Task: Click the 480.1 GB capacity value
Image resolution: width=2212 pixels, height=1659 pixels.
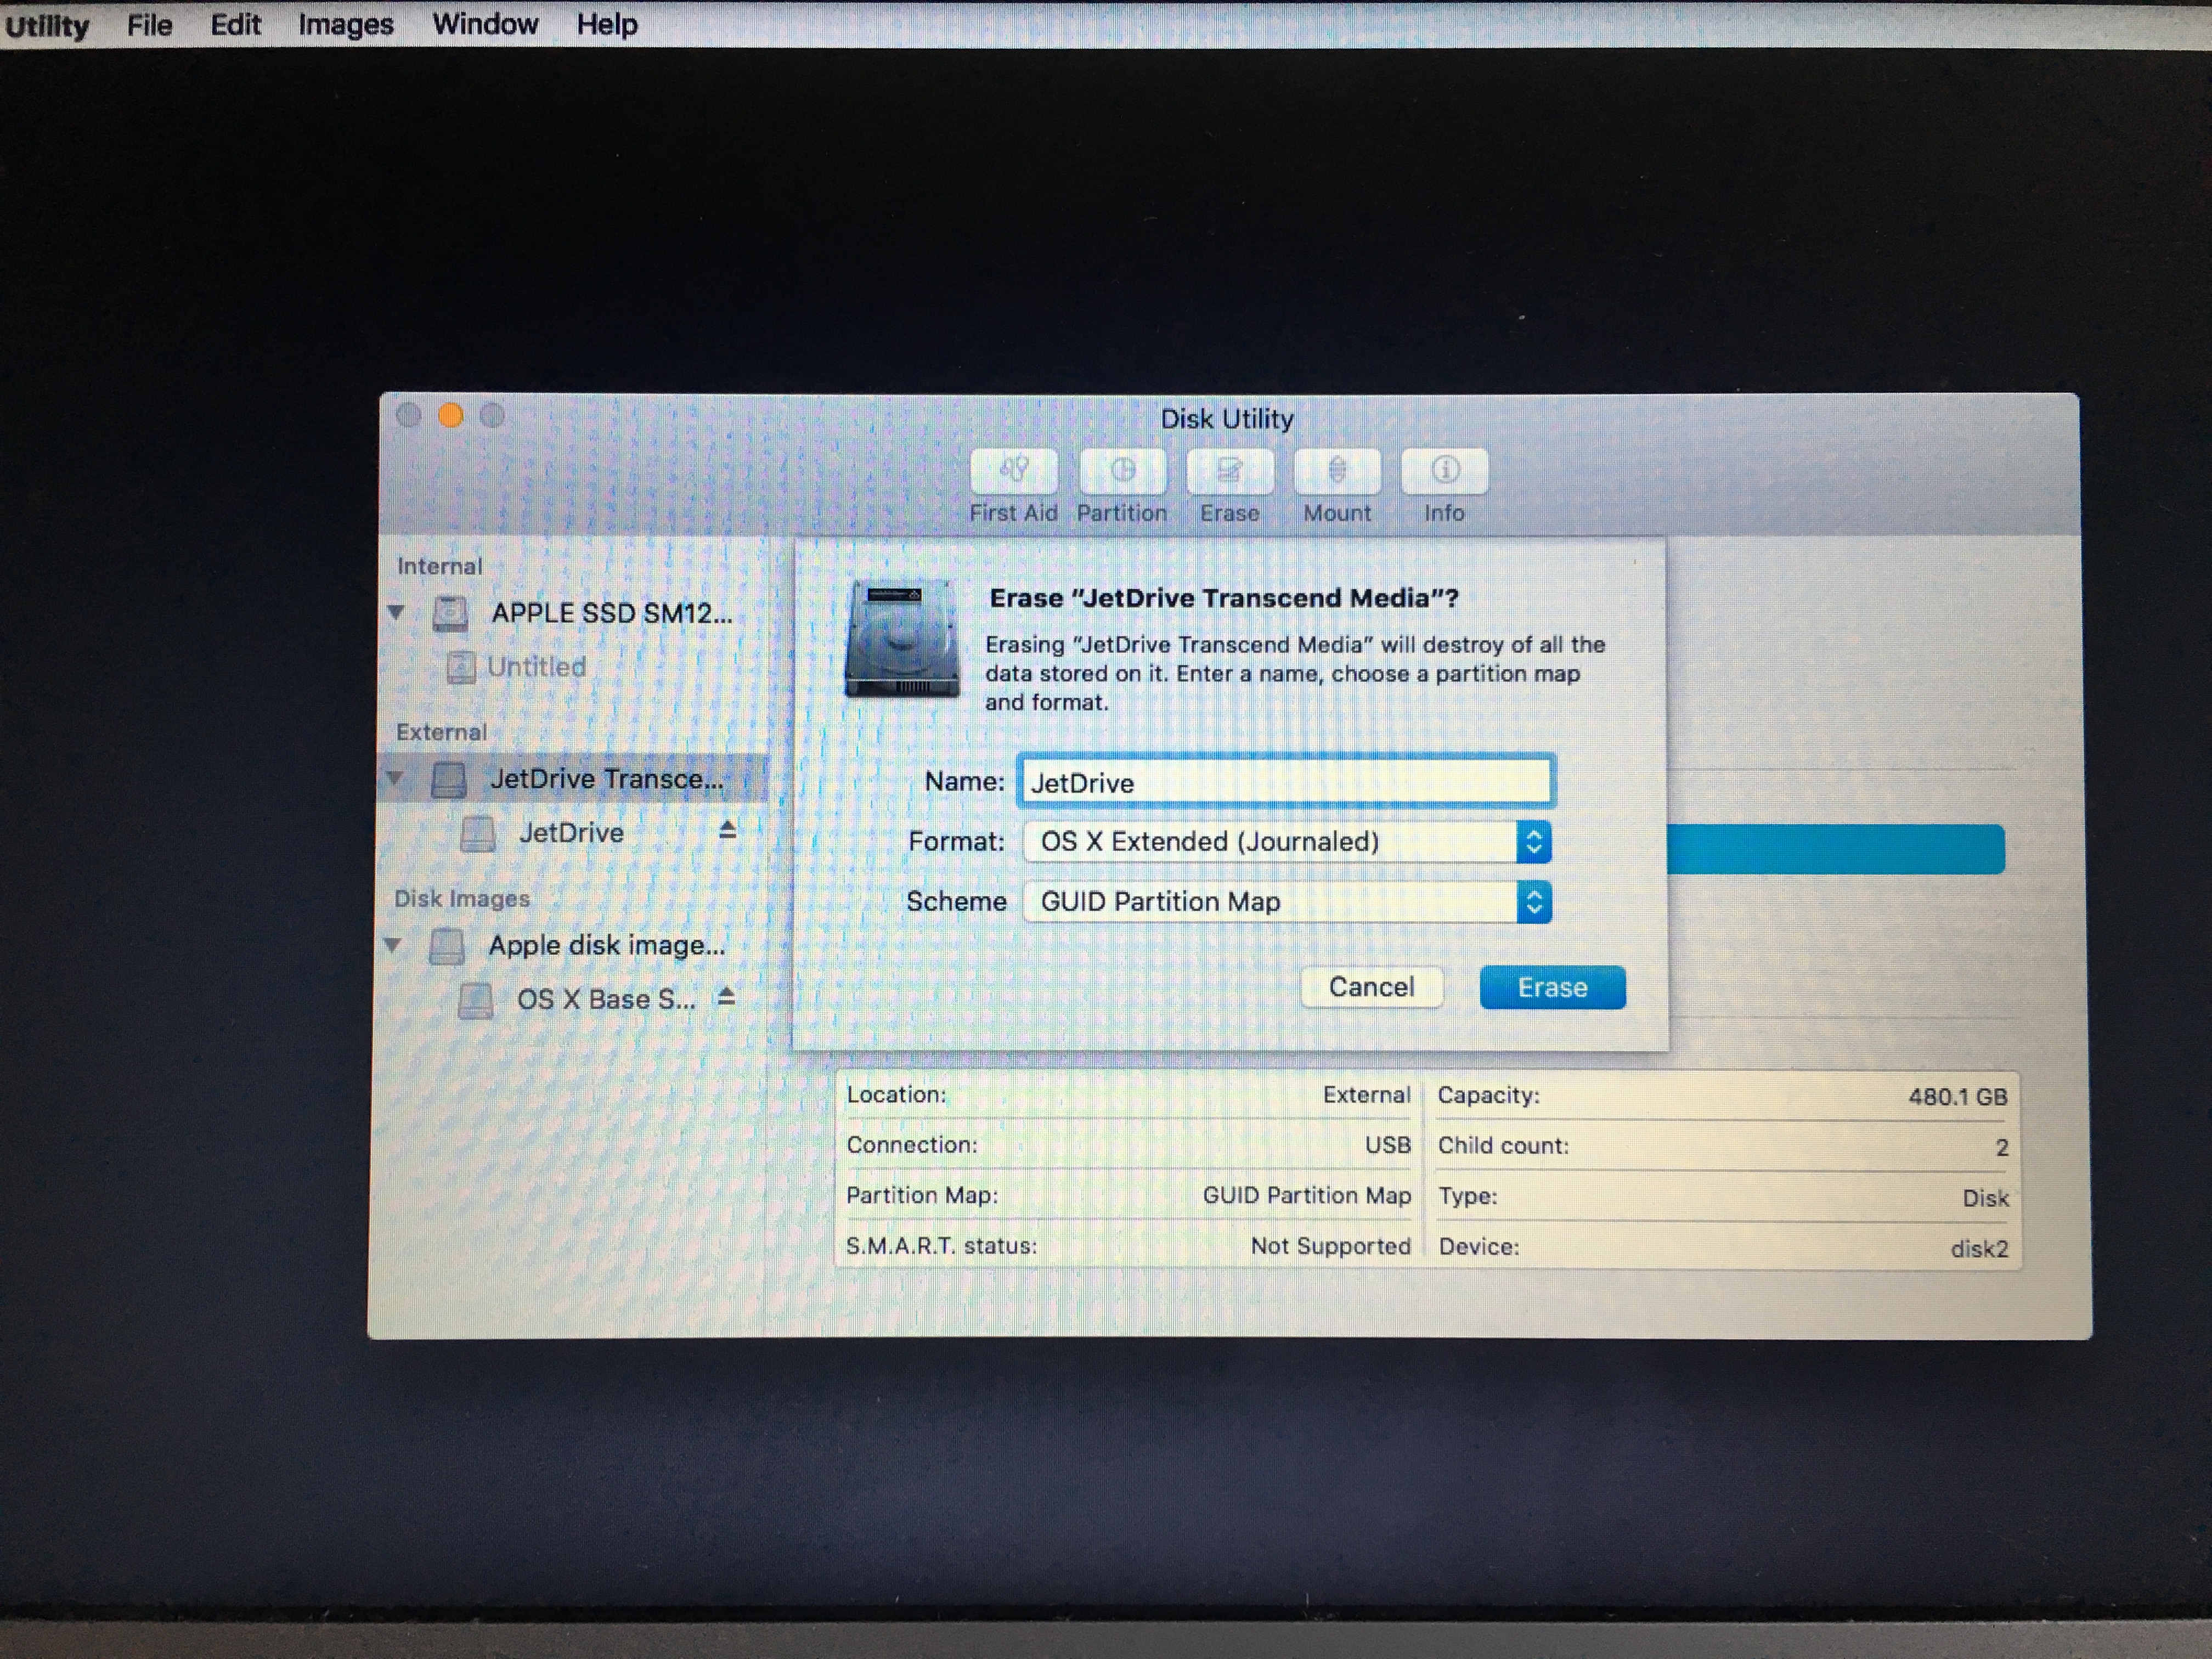Action: (x=1957, y=1097)
